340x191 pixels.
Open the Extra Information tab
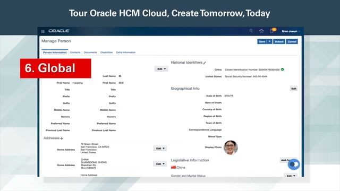click(x=126, y=53)
